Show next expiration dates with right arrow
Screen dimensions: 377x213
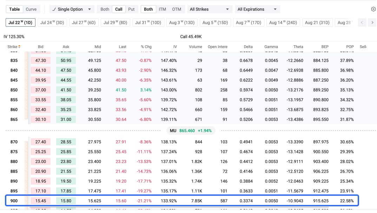pyautogui.click(x=372, y=22)
